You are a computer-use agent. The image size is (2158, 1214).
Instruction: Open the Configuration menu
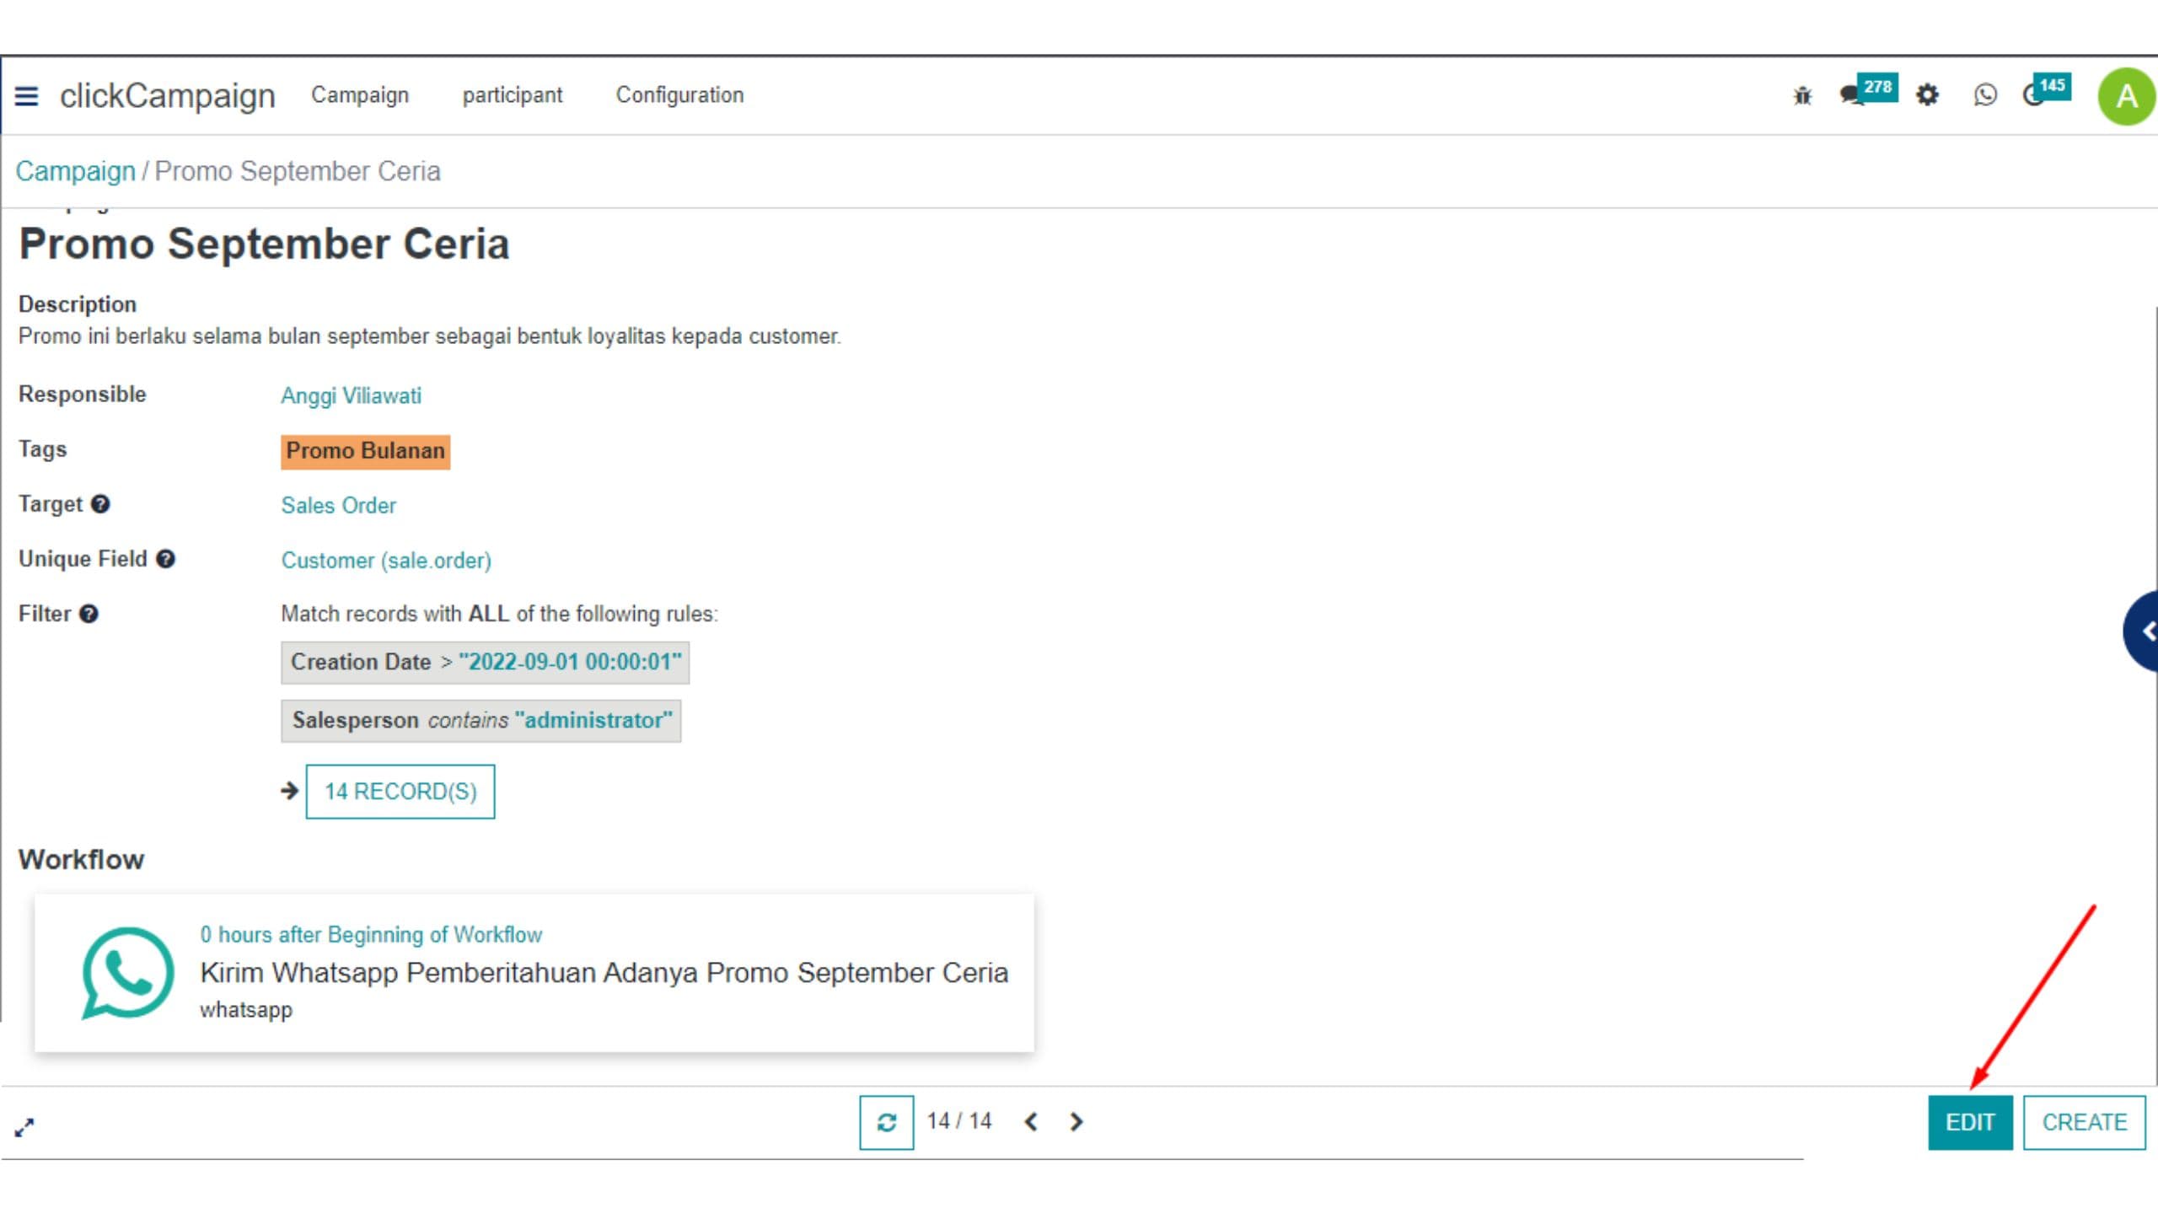(679, 95)
